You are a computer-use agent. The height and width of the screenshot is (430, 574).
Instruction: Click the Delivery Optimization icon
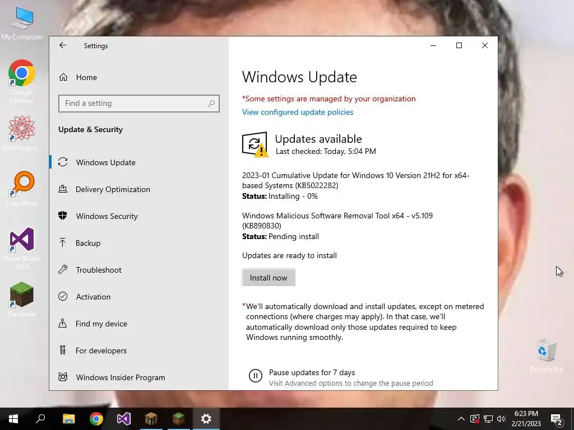(63, 189)
